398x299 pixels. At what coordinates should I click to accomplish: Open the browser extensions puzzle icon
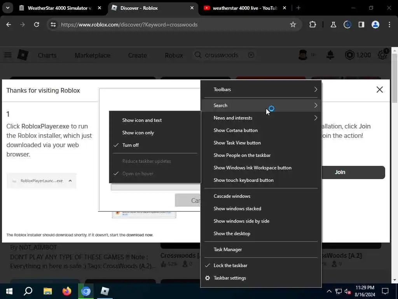click(x=313, y=25)
